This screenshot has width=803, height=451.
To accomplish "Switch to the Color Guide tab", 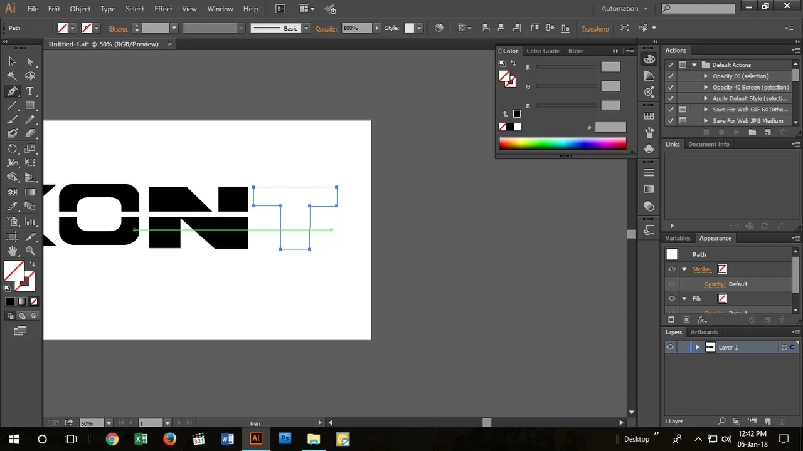I will 543,51.
